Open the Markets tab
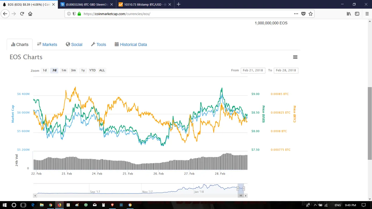The height and width of the screenshot is (209, 372). [x=47, y=44]
